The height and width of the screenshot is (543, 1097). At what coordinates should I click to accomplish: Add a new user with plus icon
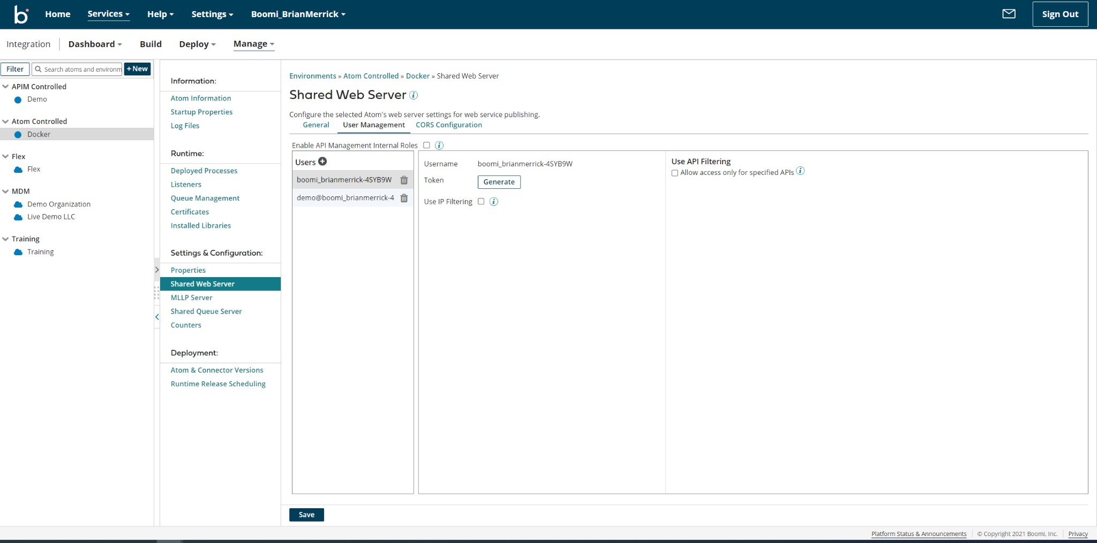(x=322, y=162)
